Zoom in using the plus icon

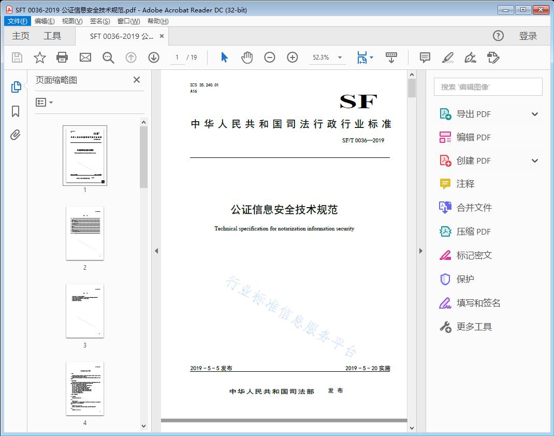pos(292,57)
